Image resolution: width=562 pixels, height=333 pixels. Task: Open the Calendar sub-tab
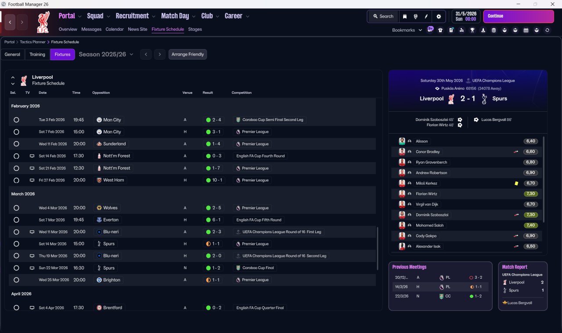(x=115, y=29)
